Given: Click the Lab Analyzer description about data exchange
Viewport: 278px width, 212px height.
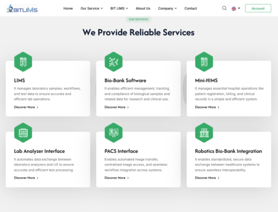Looking at the screenshot, I should [x=44, y=164].
